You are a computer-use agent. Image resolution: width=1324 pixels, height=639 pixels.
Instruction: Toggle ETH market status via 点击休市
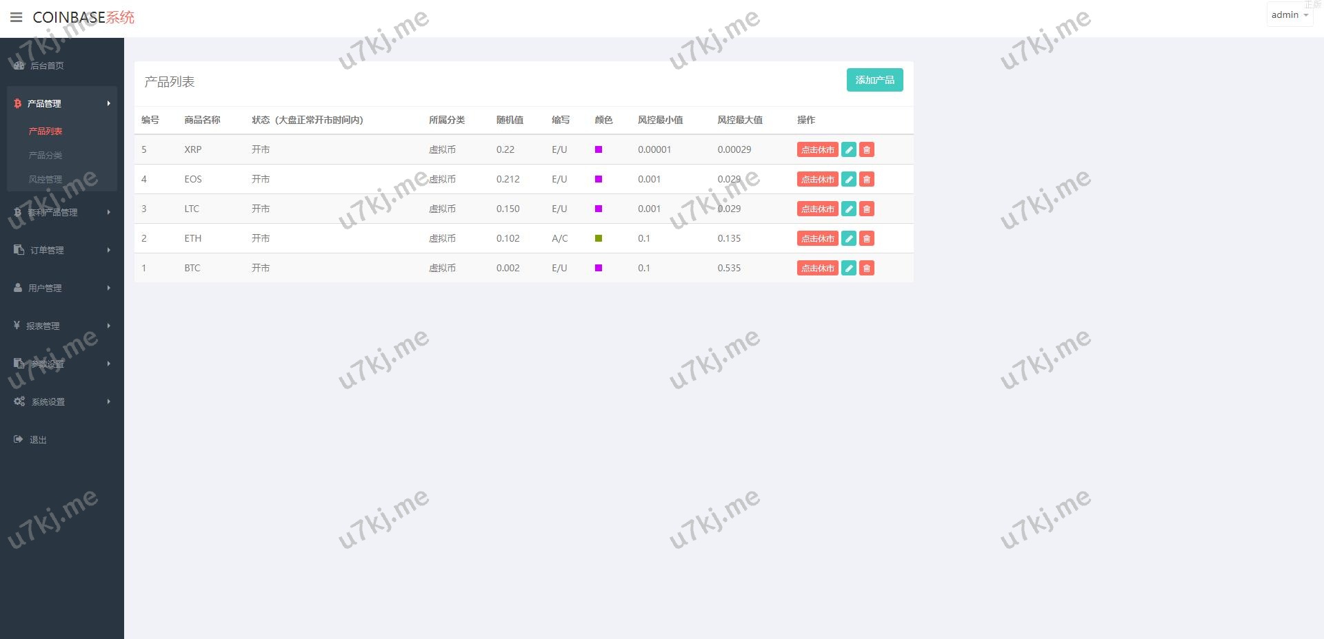(817, 238)
